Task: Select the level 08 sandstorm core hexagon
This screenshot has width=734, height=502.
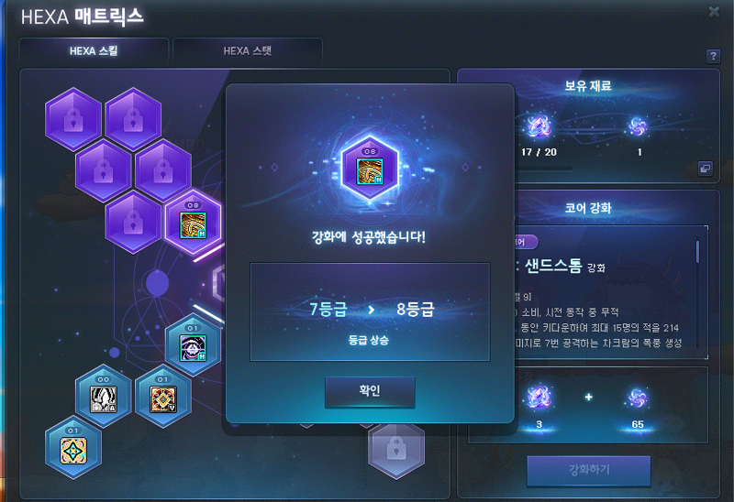Action: 193,223
